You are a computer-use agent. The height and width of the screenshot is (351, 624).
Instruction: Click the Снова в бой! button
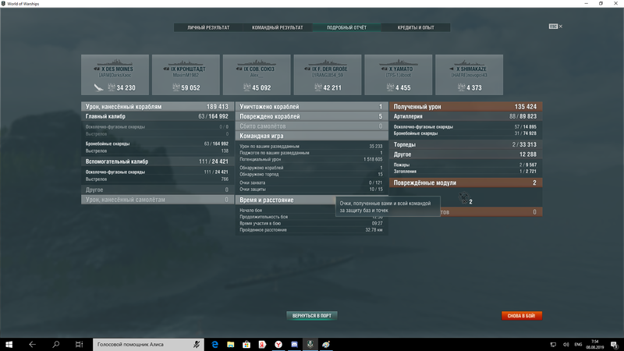coord(521,316)
